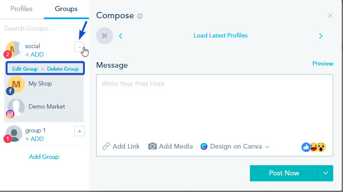Switch to the Profiles tab
This screenshot has width=343, height=192.
pyautogui.click(x=21, y=9)
